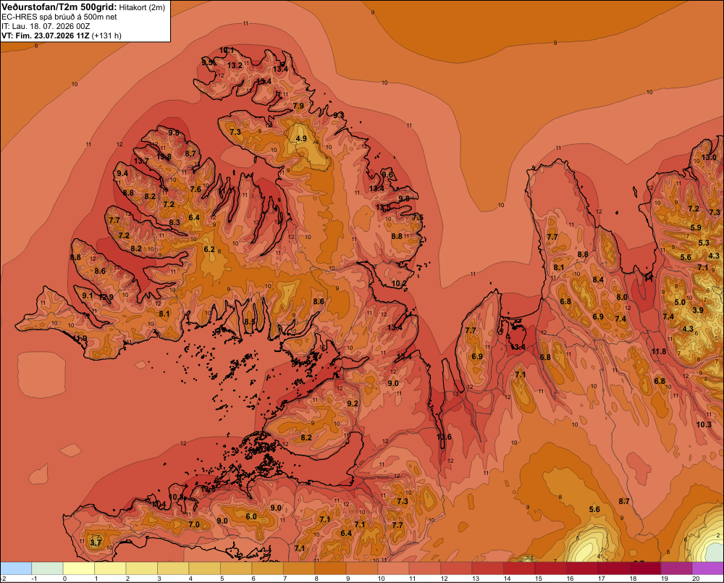This screenshot has width=724, height=583.
Task: Click the 11.8 temperature label in the east
Action: click(x=659, y=351)
